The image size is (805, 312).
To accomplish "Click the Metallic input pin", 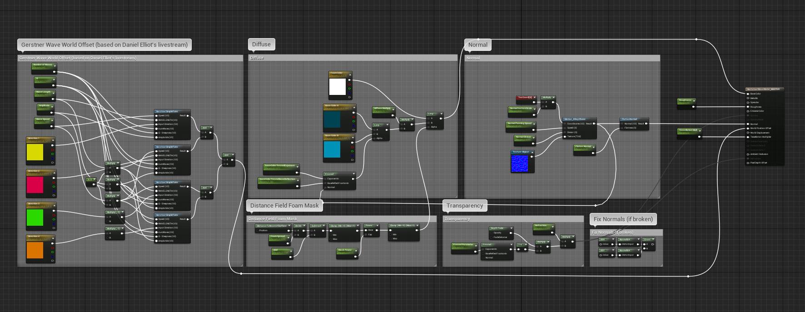I will [x=748, y=98].
